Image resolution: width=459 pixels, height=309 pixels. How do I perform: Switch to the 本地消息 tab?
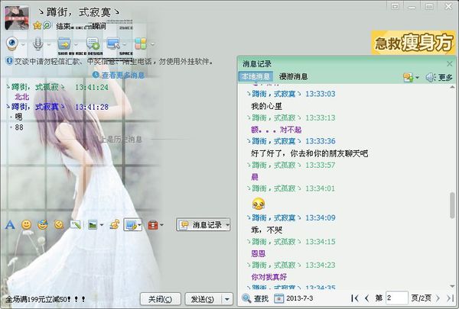point(256,76)
